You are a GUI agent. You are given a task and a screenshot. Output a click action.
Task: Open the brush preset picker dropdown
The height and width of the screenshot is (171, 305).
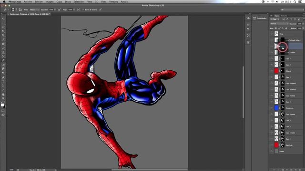point(16,9)
